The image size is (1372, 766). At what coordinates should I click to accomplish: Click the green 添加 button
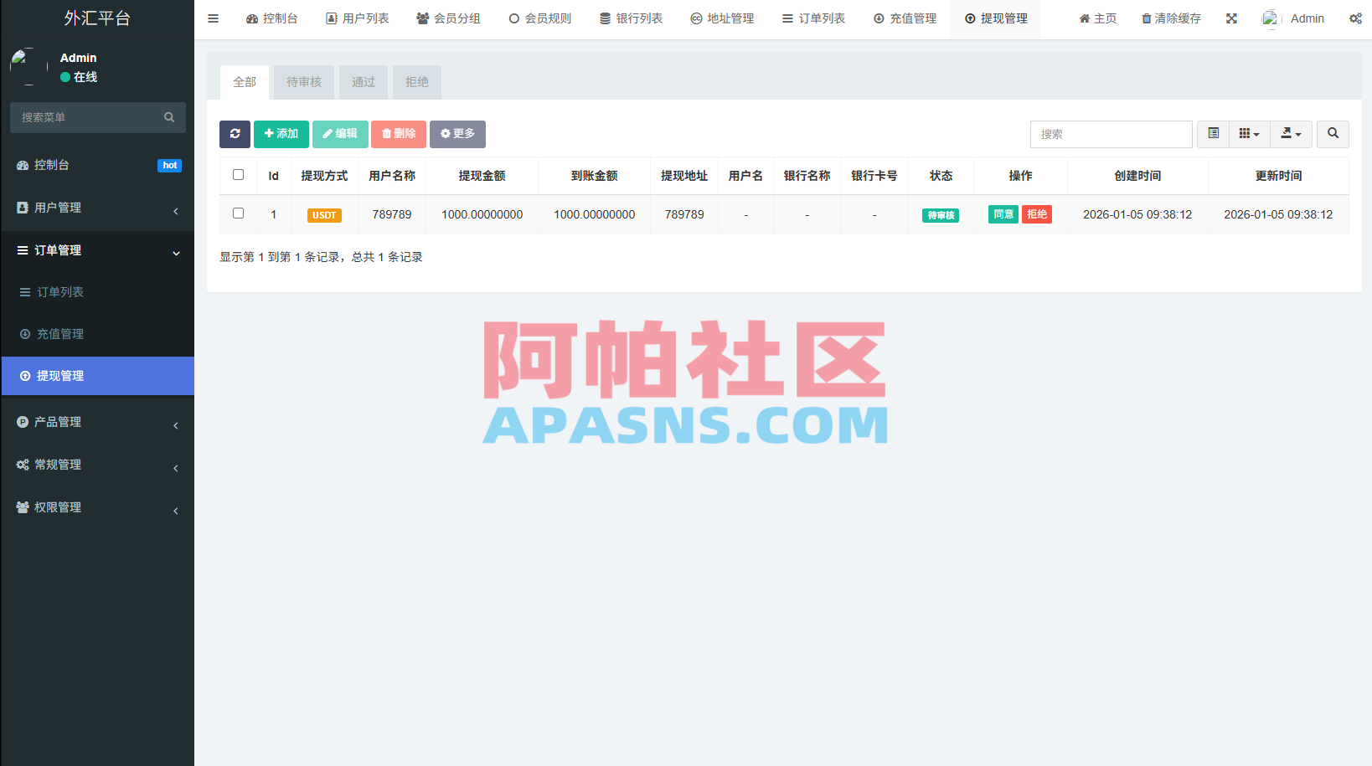pos(281,134)
